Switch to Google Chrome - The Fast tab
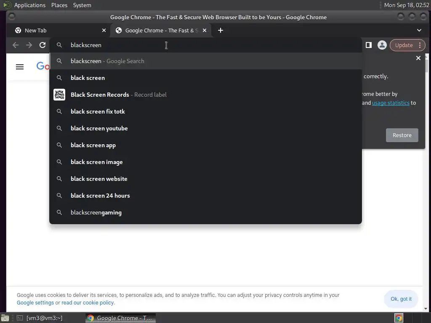This screenshot has height=323, width=431. (161, 30)
